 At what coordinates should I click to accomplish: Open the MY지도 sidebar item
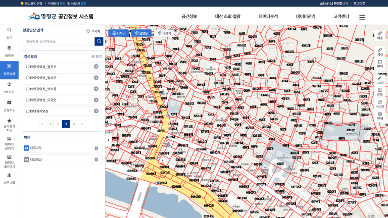click(x=9, y=87)
